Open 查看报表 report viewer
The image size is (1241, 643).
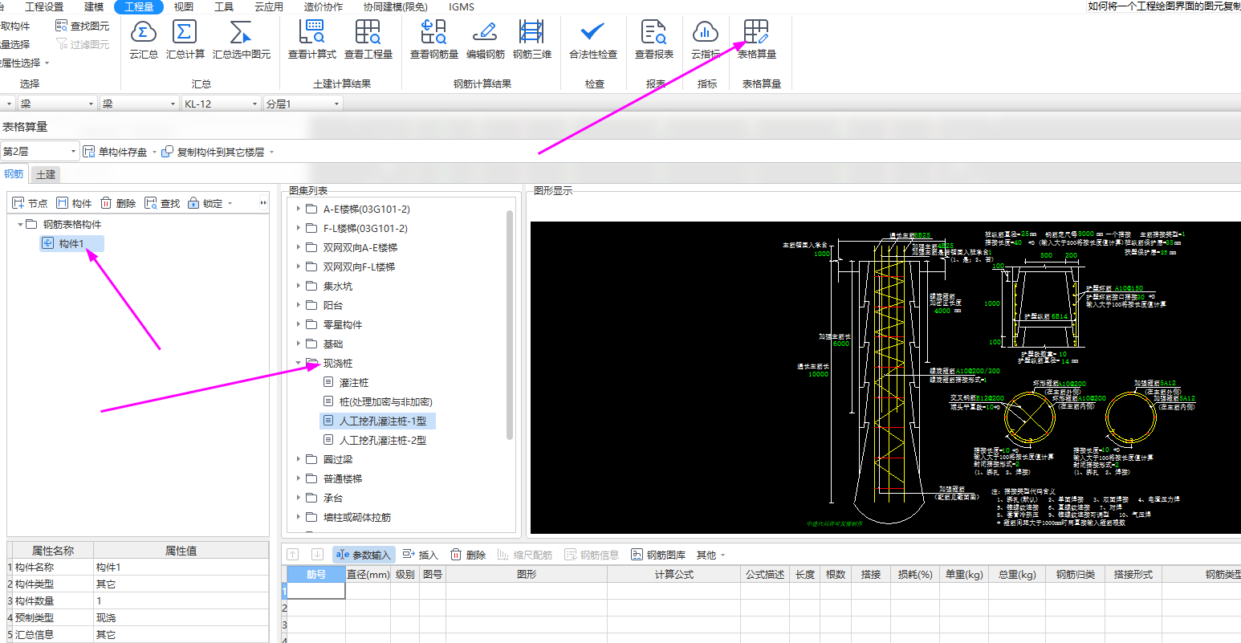tap(653, 39)
